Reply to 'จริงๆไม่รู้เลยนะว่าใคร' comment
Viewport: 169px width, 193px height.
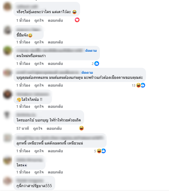55,20
